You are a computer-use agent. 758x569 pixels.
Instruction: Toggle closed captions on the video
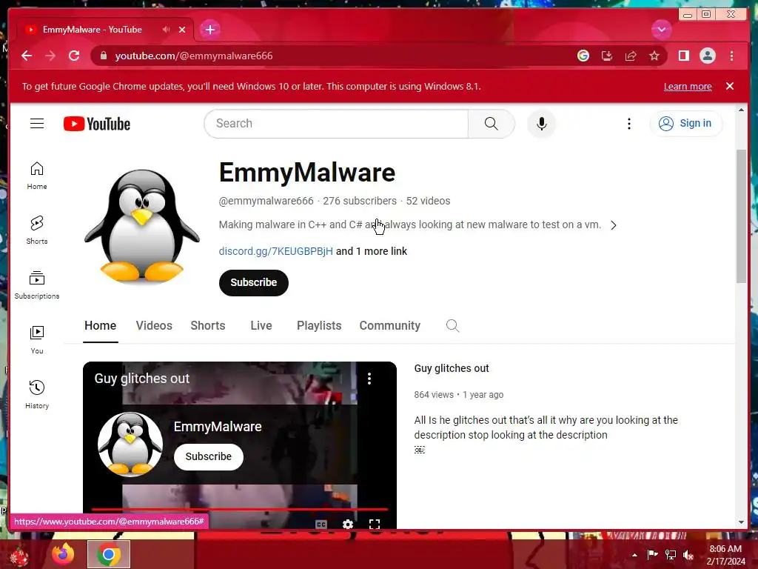click(321, 525)
